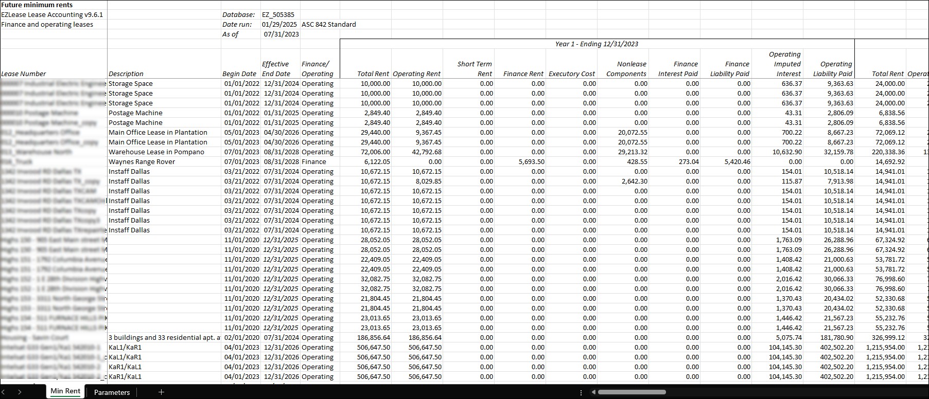Select the 'Future minimum rents' title cell

pos(37,5)
